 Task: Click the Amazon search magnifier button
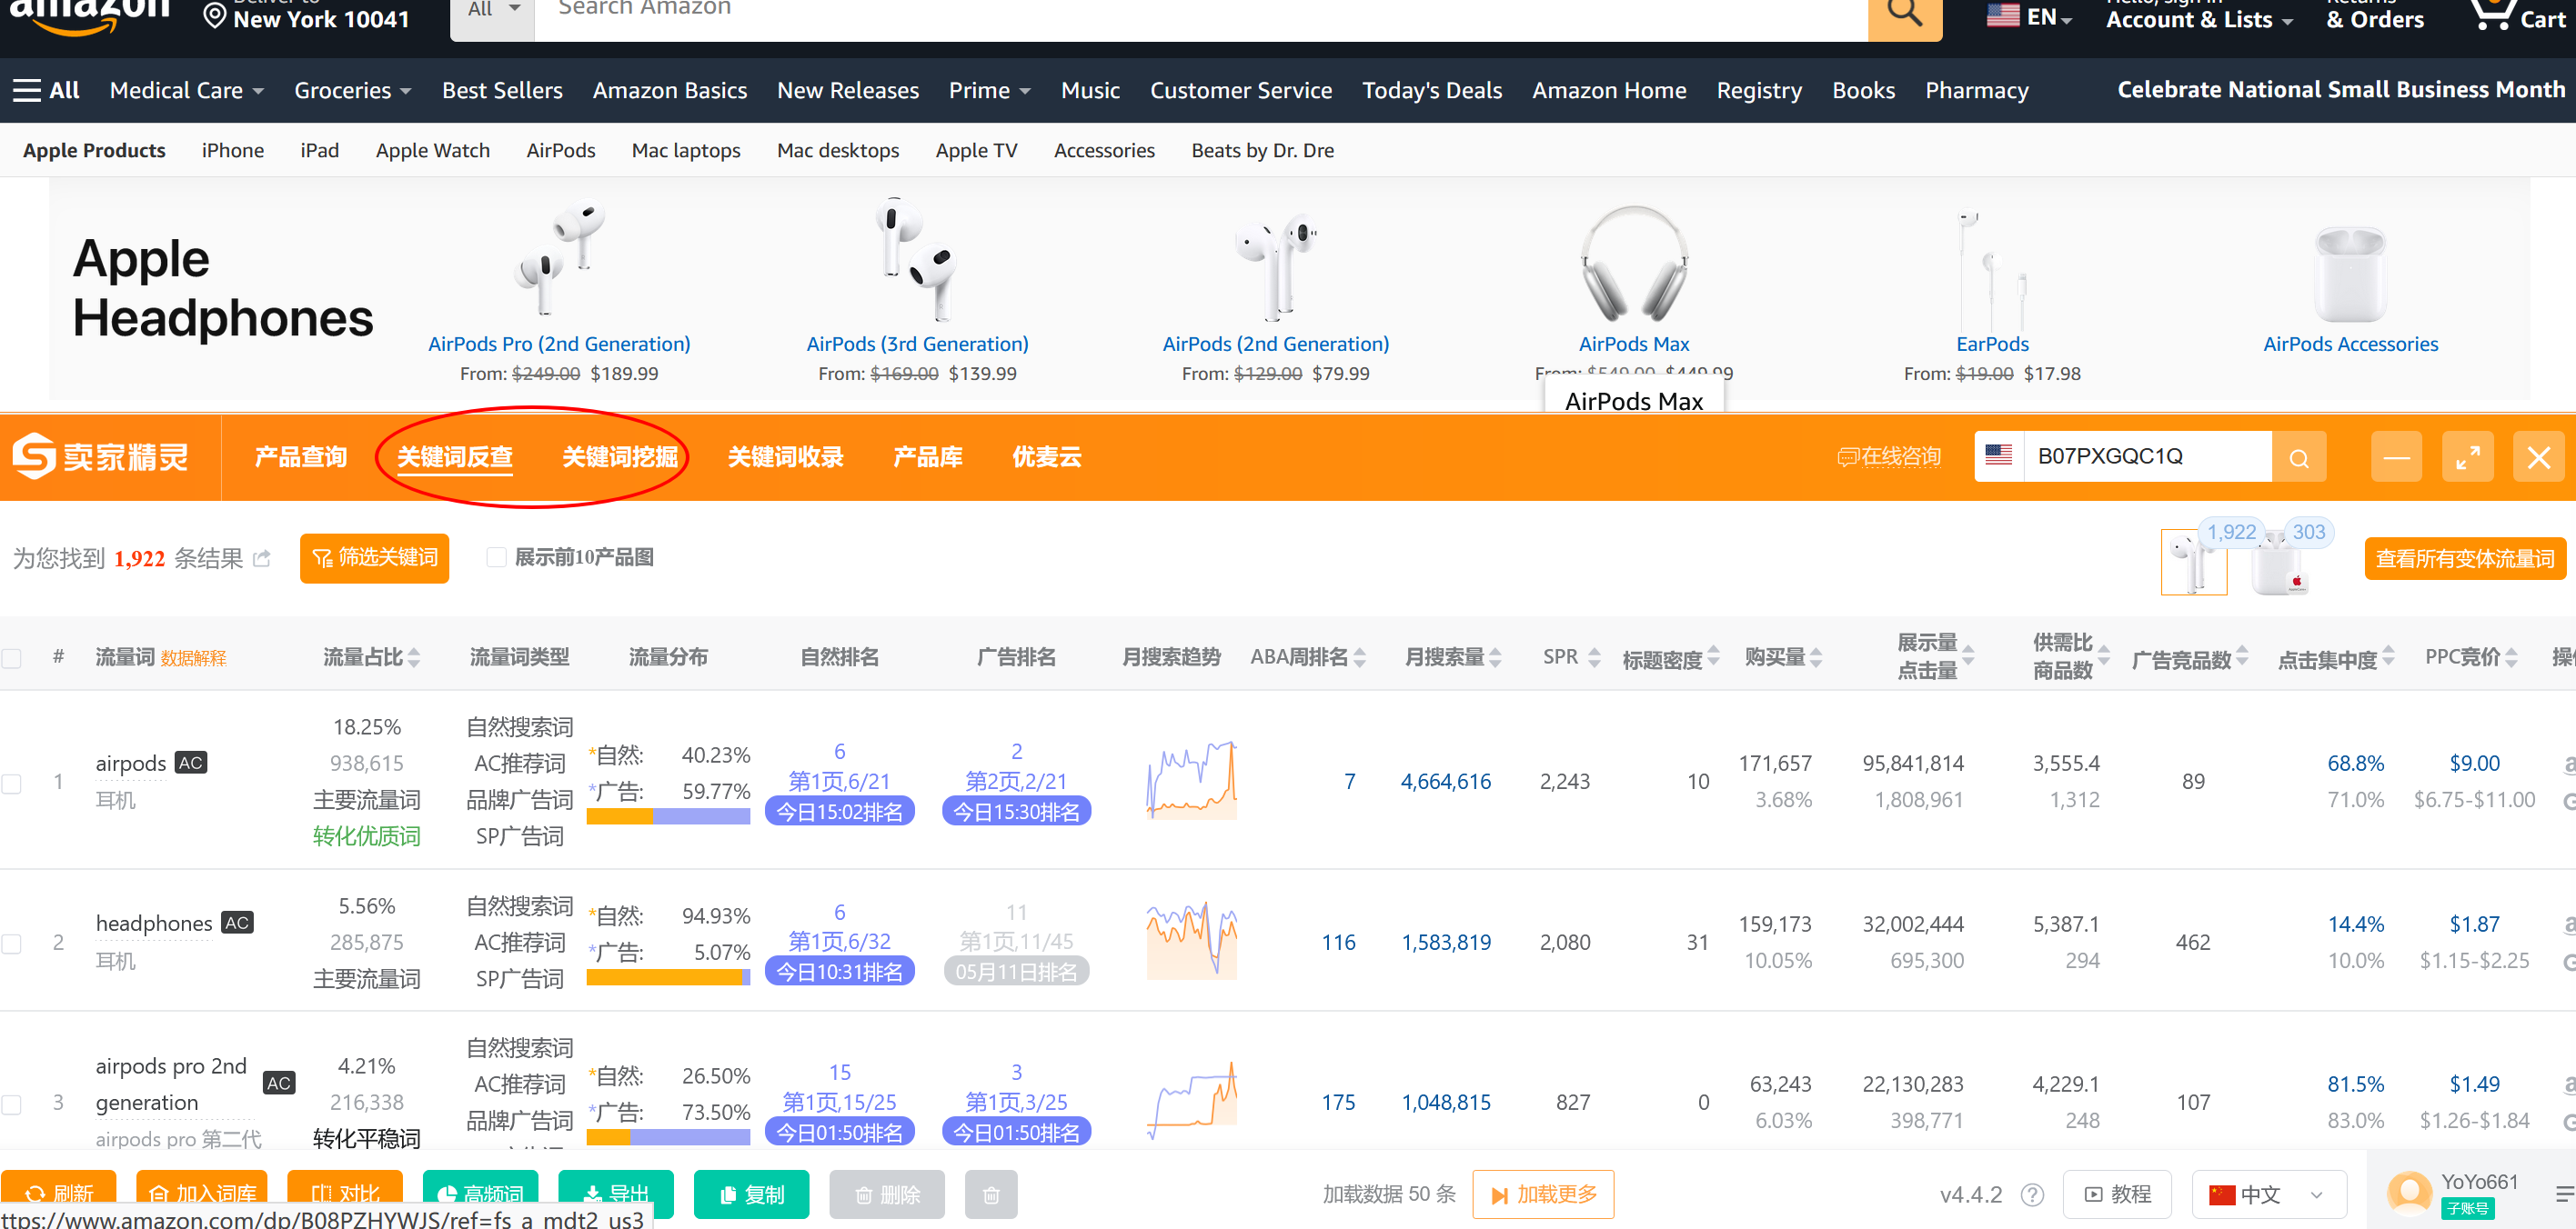tap(1904, 12)
